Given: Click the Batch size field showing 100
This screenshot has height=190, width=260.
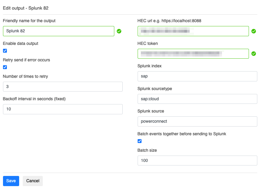Looking at the screenshot, I should pos(197,160).
